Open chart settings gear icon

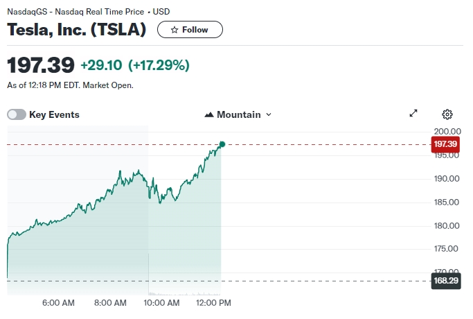[447, 114]
